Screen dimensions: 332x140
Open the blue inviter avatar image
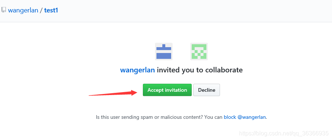[164, 52]
